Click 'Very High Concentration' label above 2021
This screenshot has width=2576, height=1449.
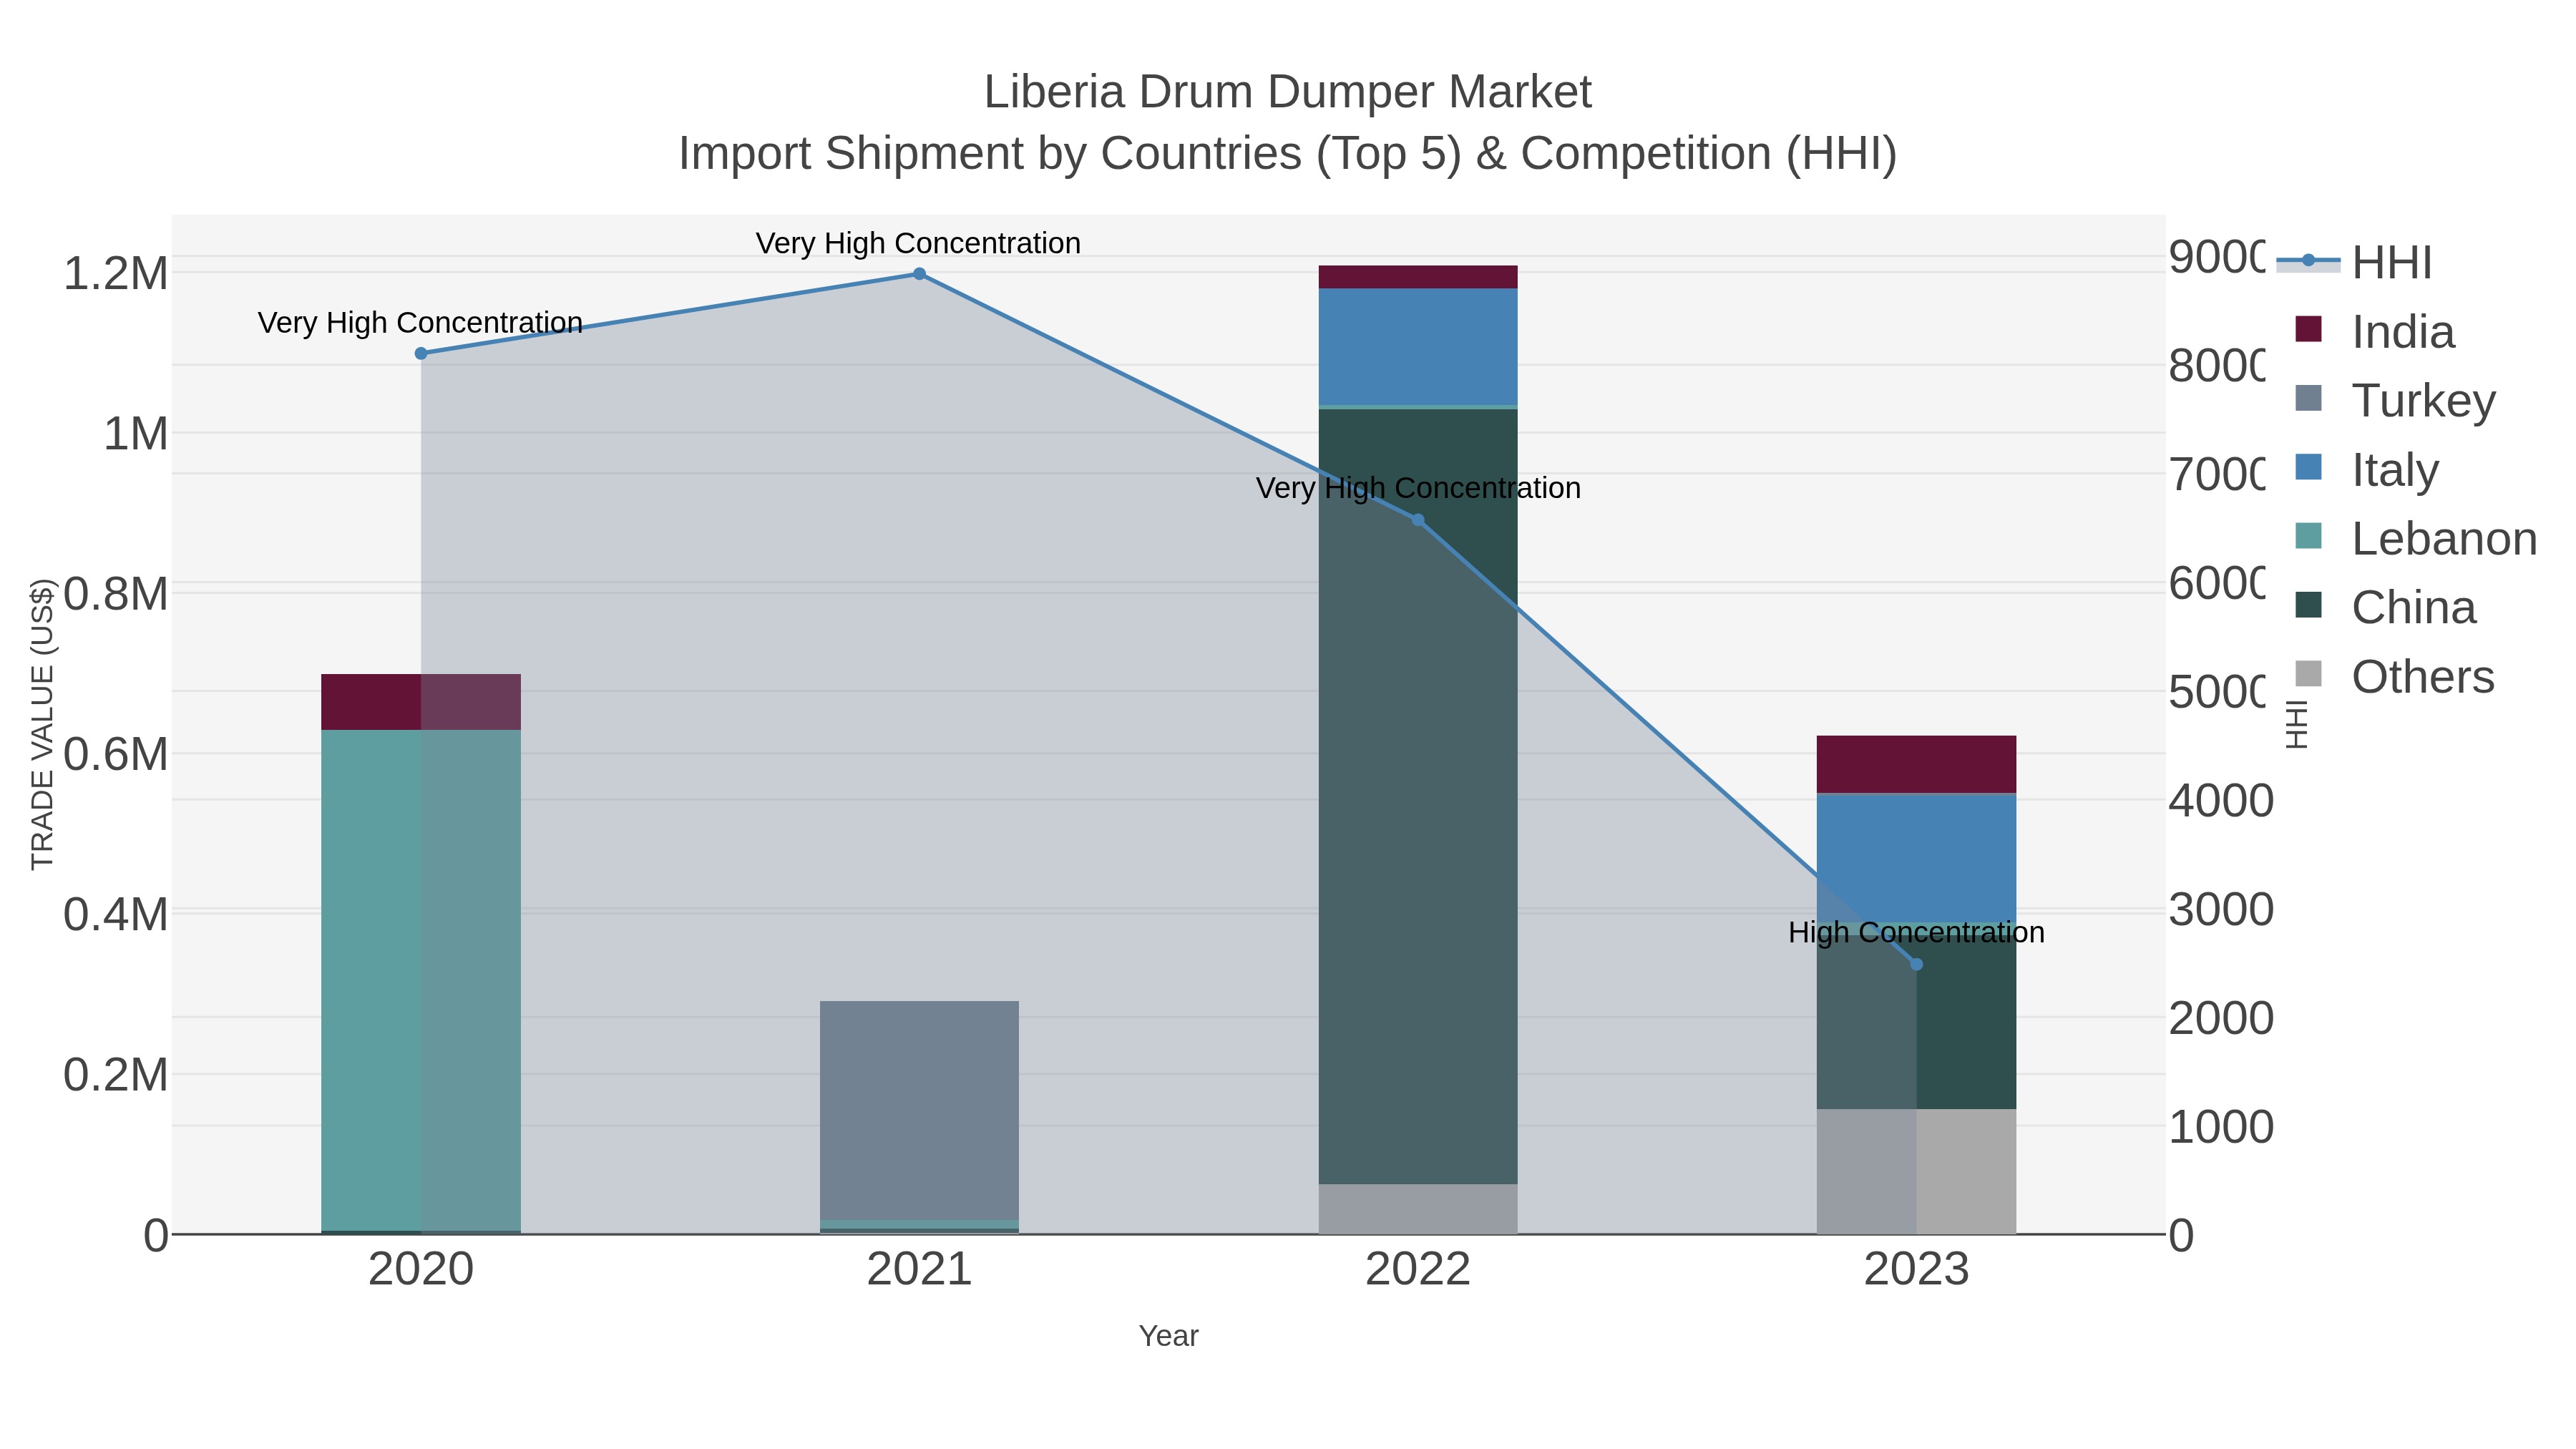(918, 243)
